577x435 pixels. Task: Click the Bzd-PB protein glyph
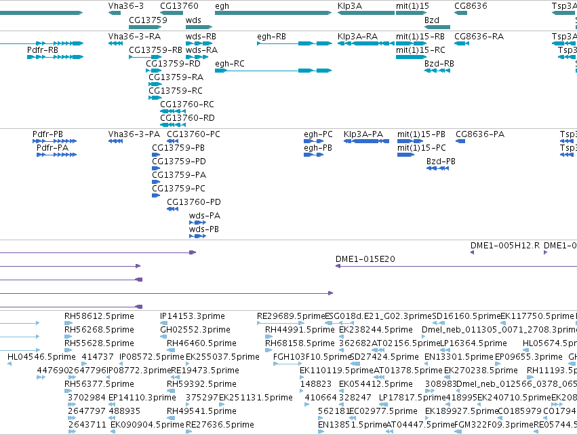coord(437,168)
